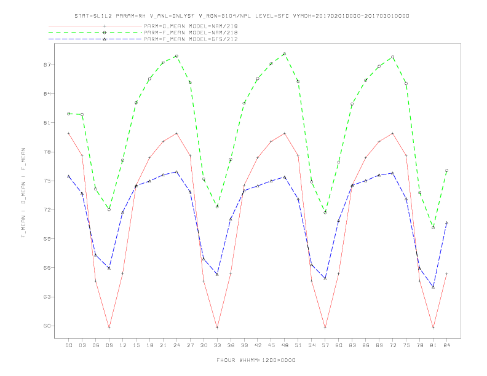Screen dimensions: 487x376
Task: Click x-axis forecast hour label 24
Action: [176, 345]
